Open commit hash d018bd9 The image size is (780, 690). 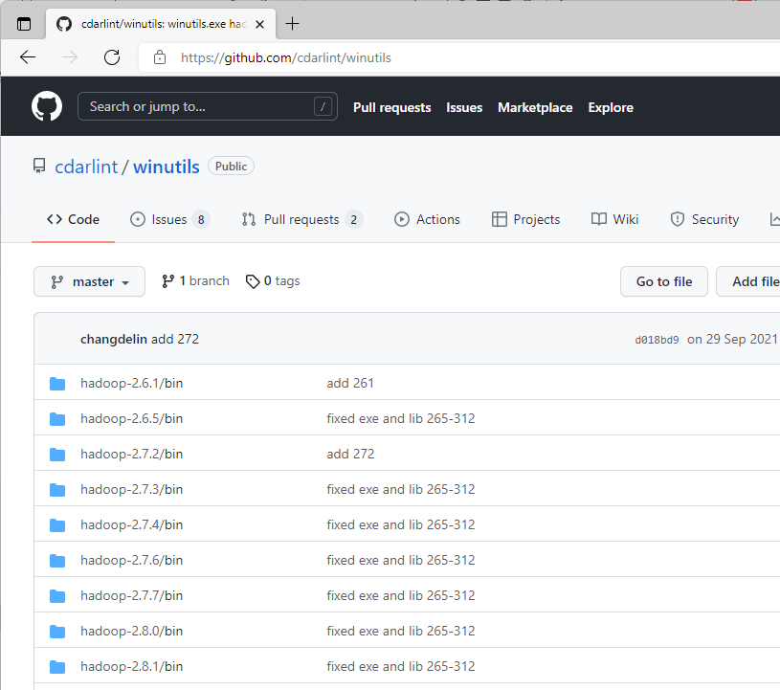[x=657, y=340]
